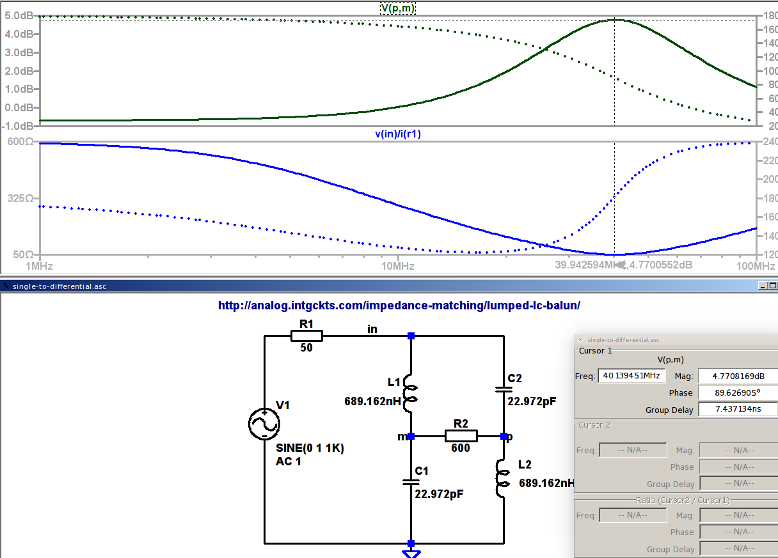Click the v(in)/i(r1) trace label

pos(398,134)
